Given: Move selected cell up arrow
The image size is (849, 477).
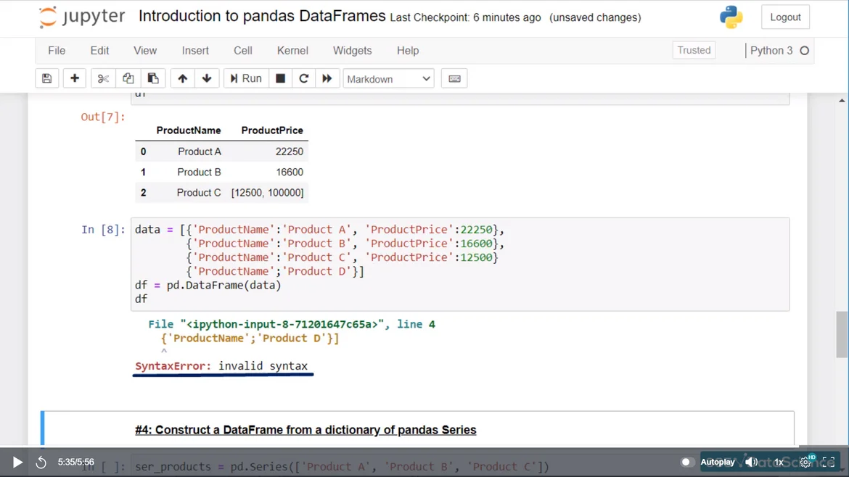Looking at the screenshot, I should click(182, 78).
